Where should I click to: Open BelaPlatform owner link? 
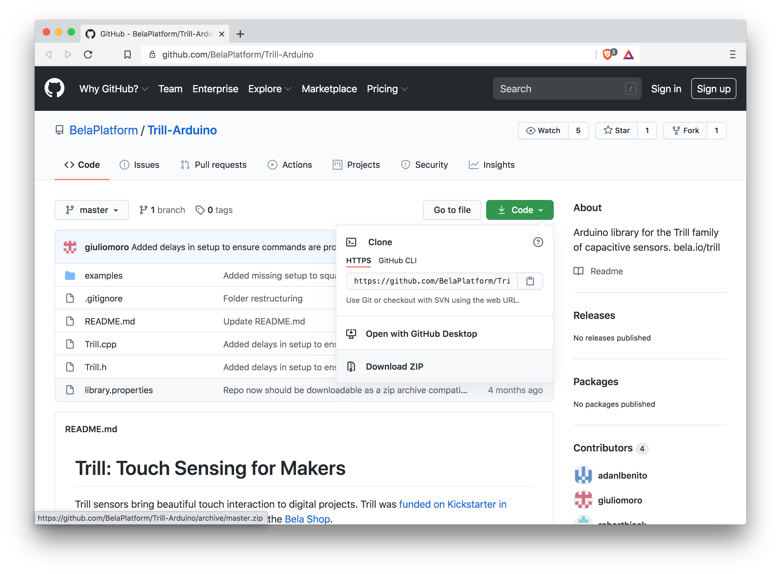[103, 130]
